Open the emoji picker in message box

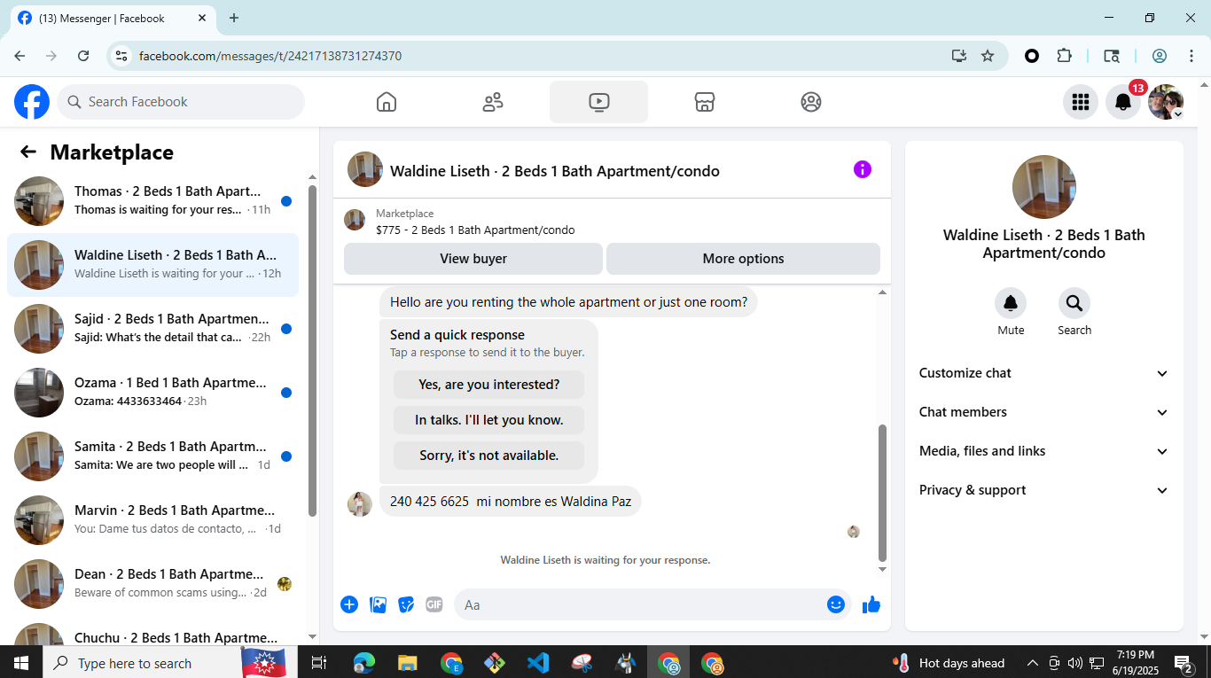836,604
